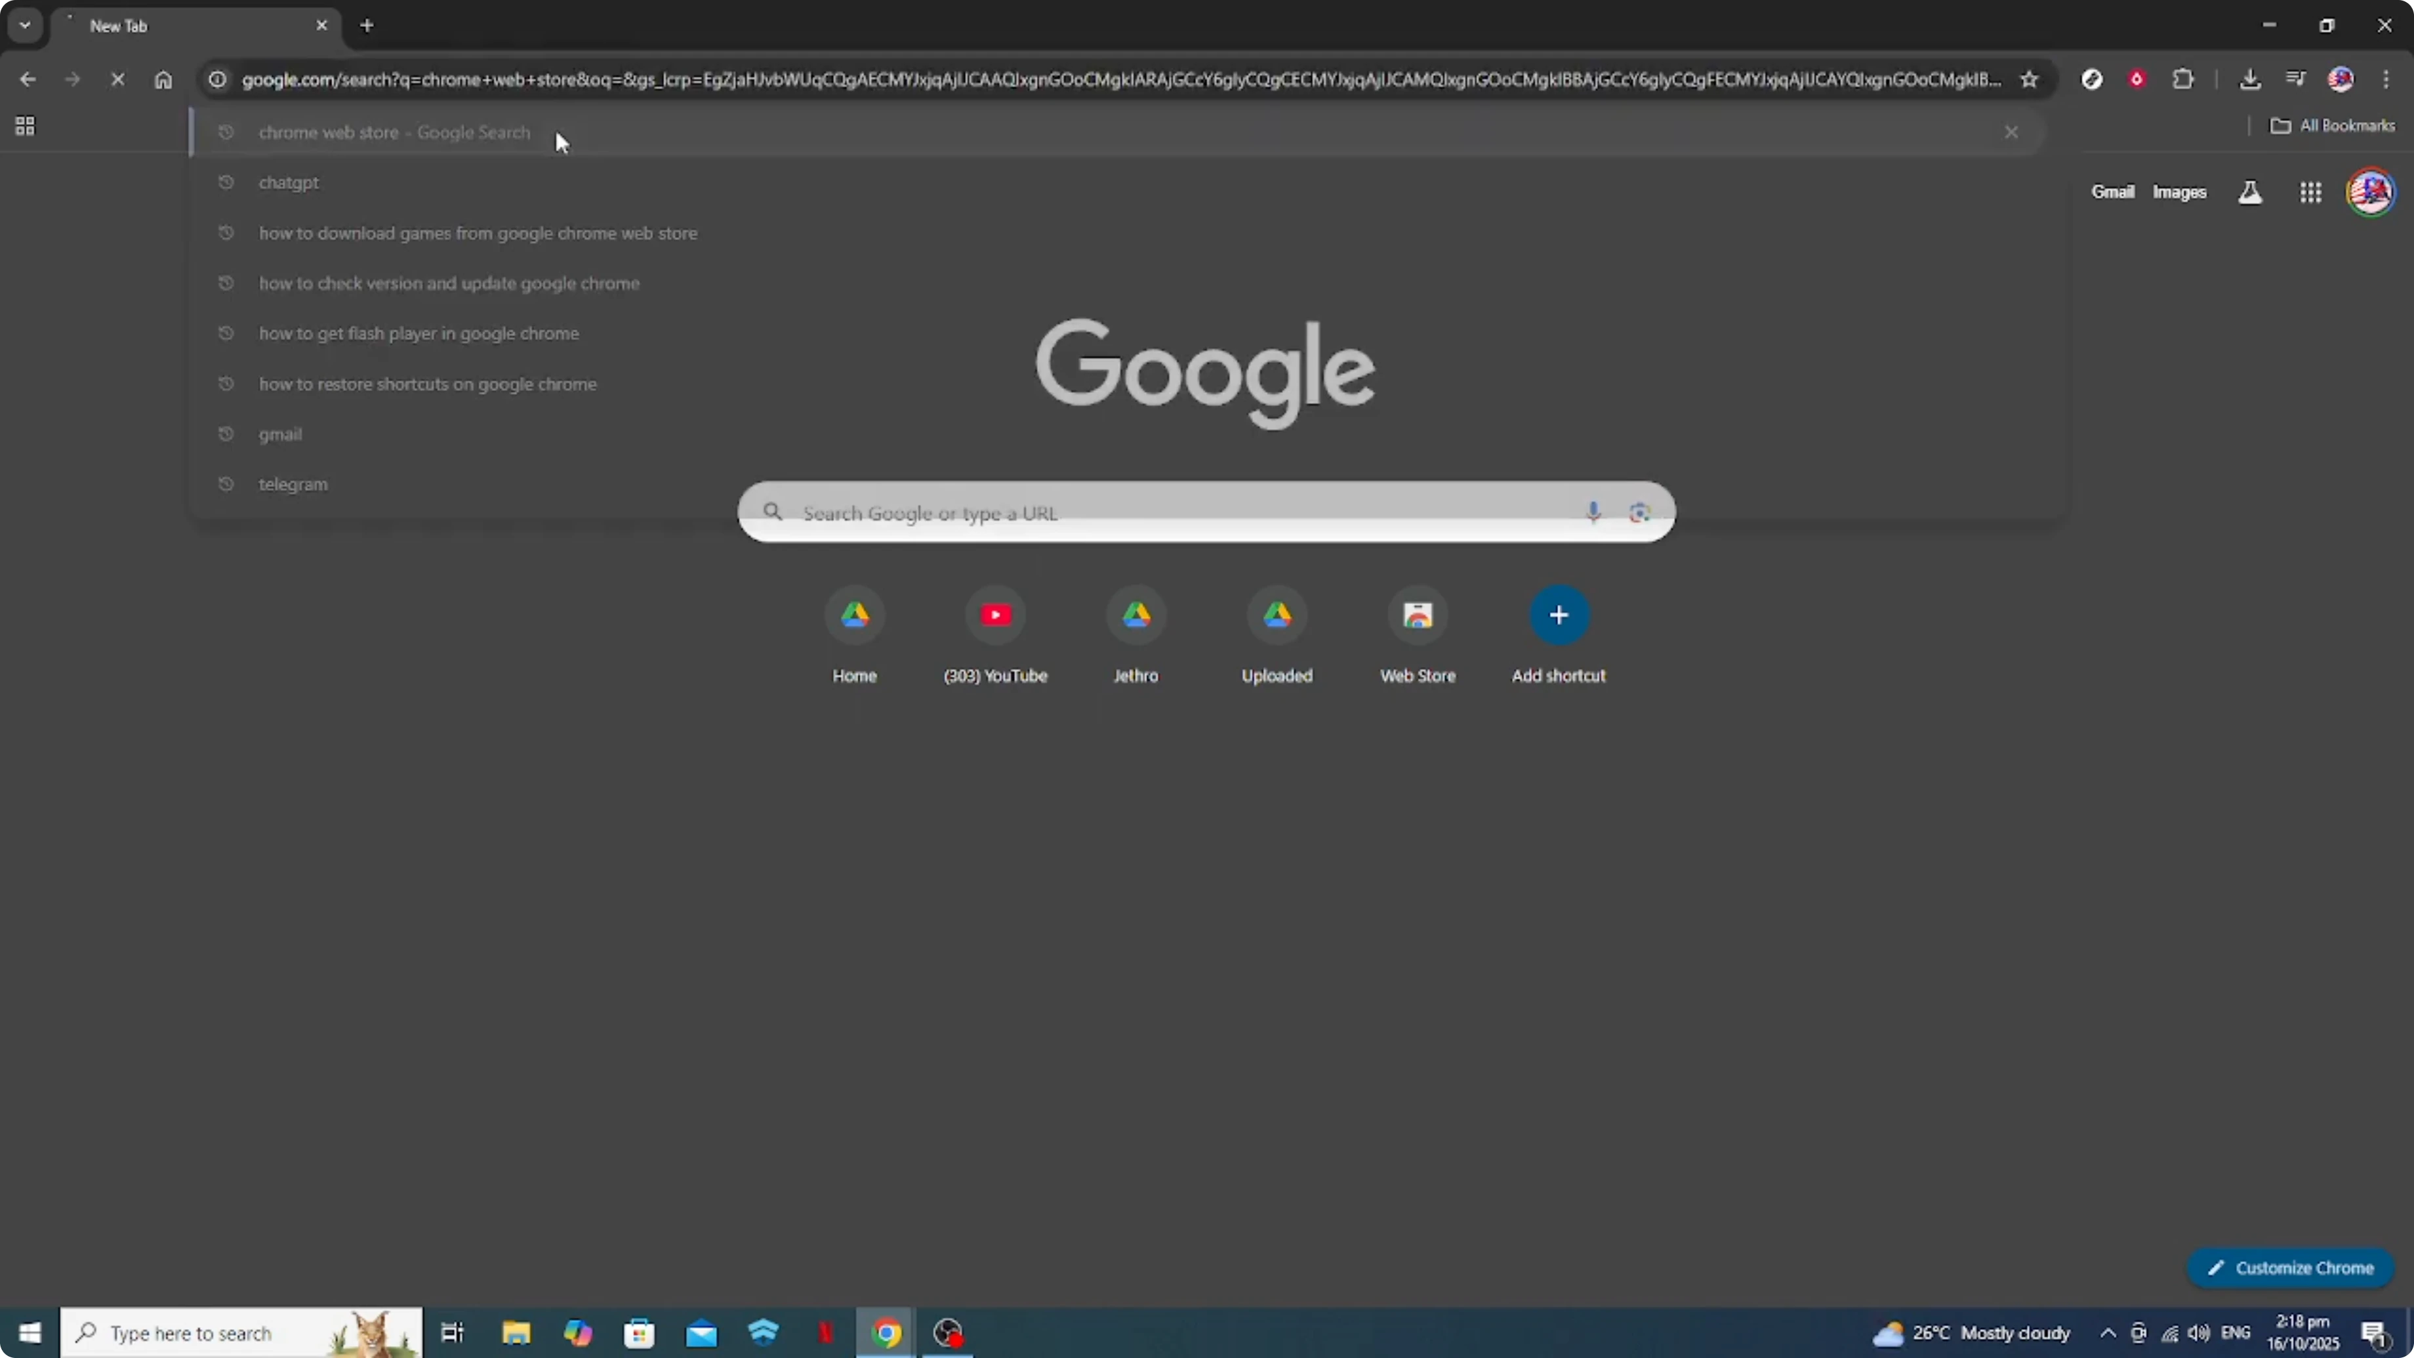Launch OBS Studio from the taskbar

pos(947,1332)
